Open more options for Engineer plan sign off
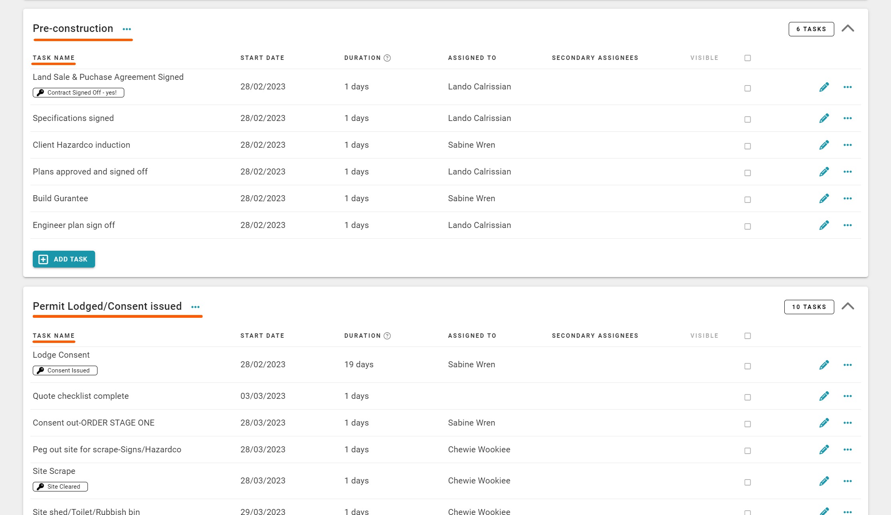This screenshot has height=515, width=891. (x=847, y=225)
